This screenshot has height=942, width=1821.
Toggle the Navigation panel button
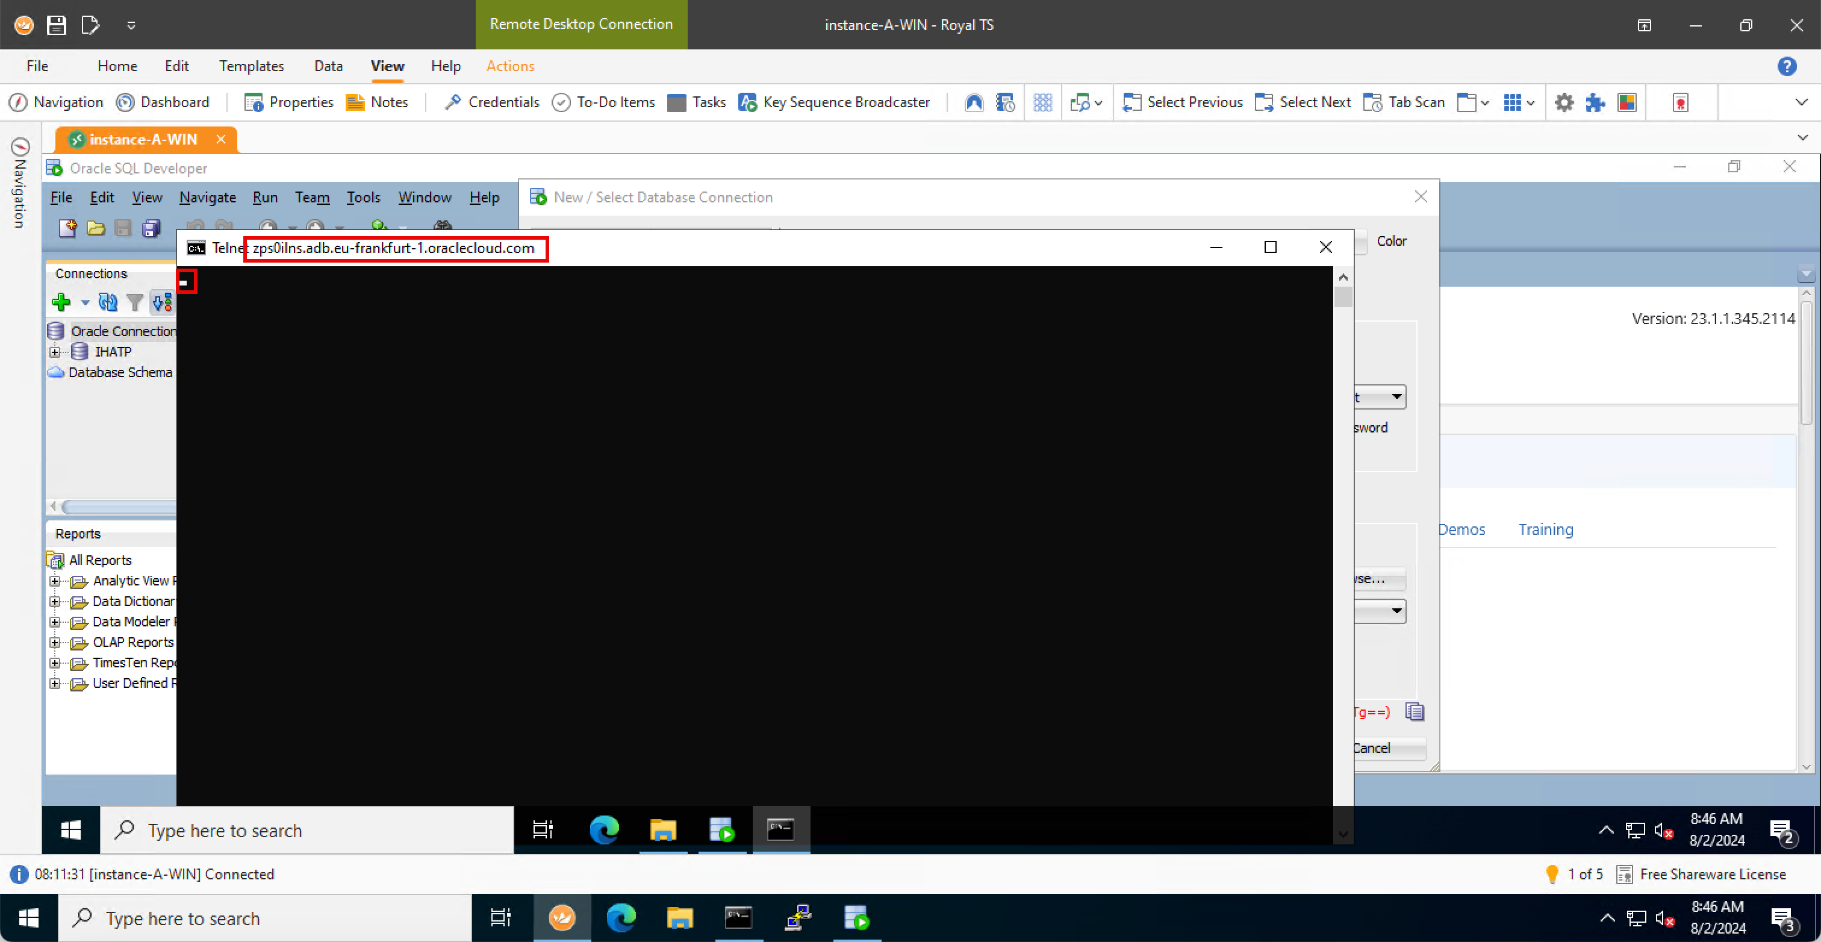coord(57,102)
